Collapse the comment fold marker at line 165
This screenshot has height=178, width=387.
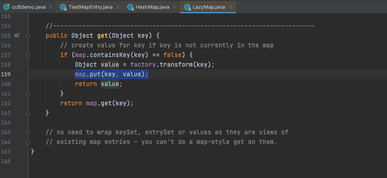pyautogui.click(x=28, y=132)
